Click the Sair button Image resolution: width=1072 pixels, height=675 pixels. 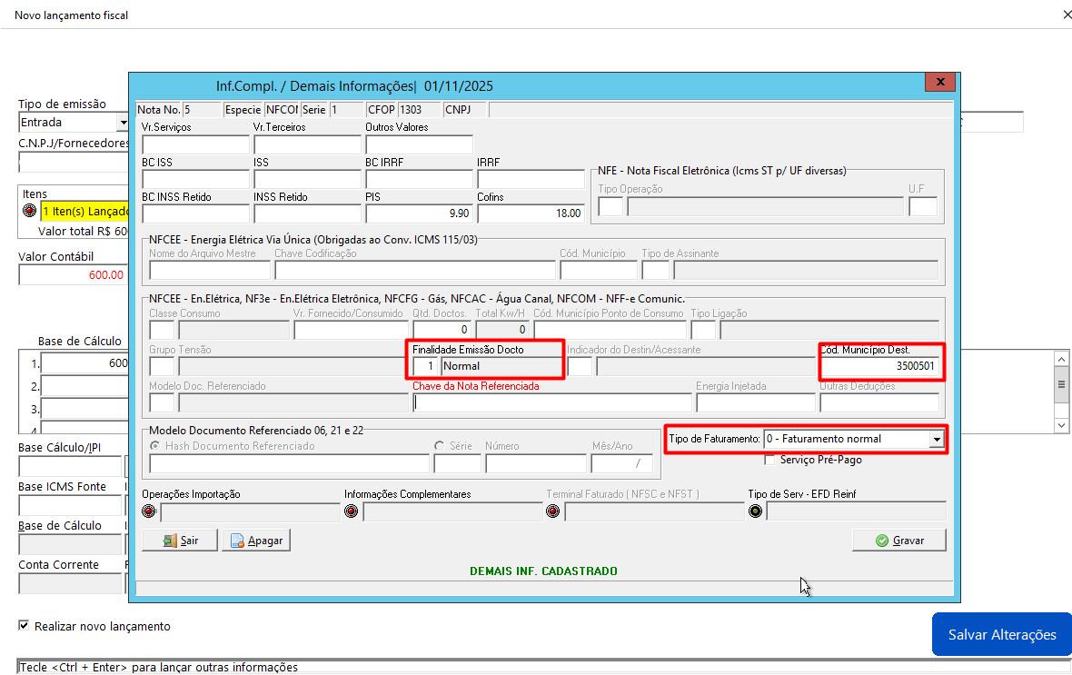pos(180,541)
